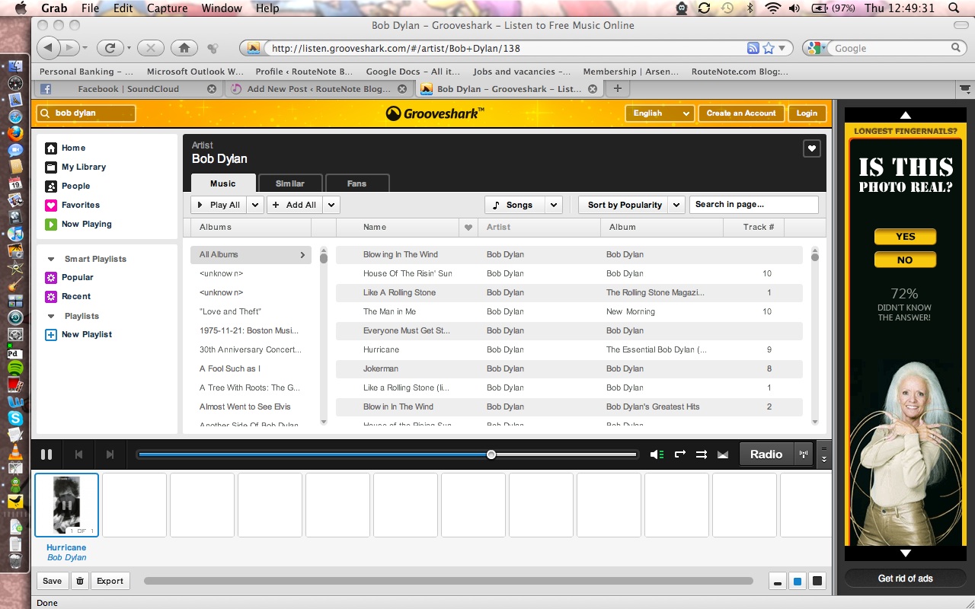Toggle the crossfade icon in player
This screenshot has width=975, height=609.
pos(723,454)
